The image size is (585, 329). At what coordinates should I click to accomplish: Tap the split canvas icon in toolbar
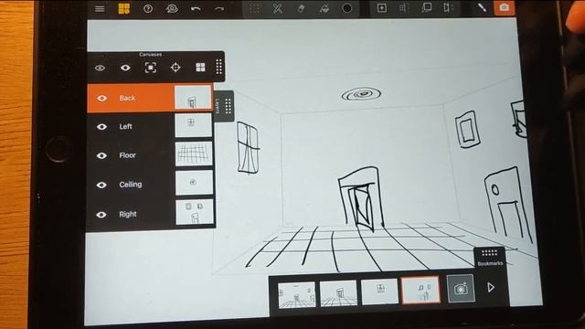pyautogui.click(x=448, y=8)
